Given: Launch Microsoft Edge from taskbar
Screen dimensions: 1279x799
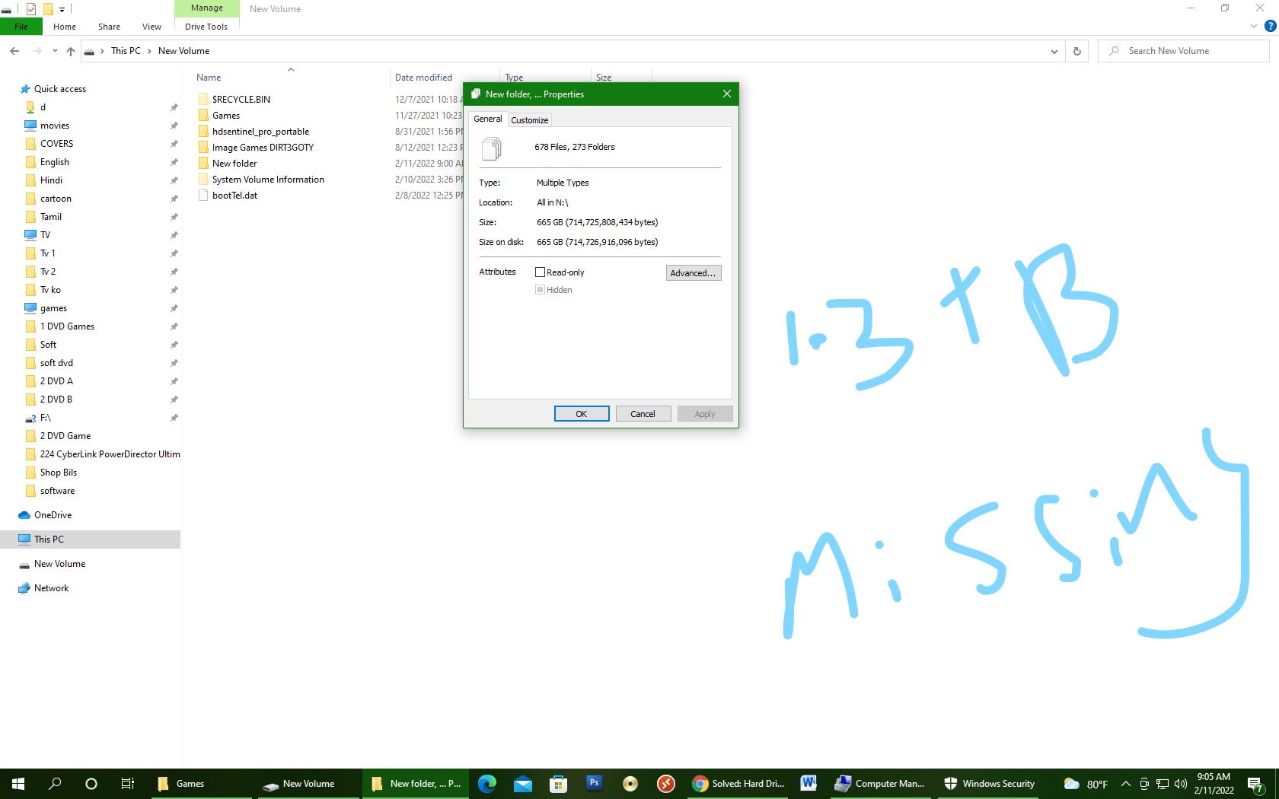Looking at the screenshot, I should point(487,783).
